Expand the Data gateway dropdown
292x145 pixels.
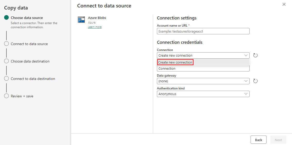click(x=203, y=81)
